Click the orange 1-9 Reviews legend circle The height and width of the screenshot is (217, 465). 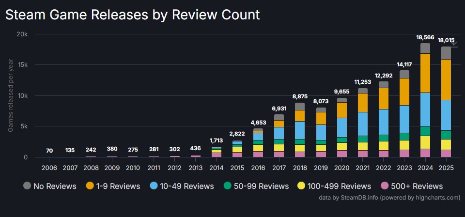click(91, 186)
